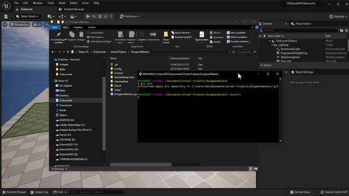Select DirectionalLight in the Outliner
This screenshot has height=196, width=349.
(290, 49)
